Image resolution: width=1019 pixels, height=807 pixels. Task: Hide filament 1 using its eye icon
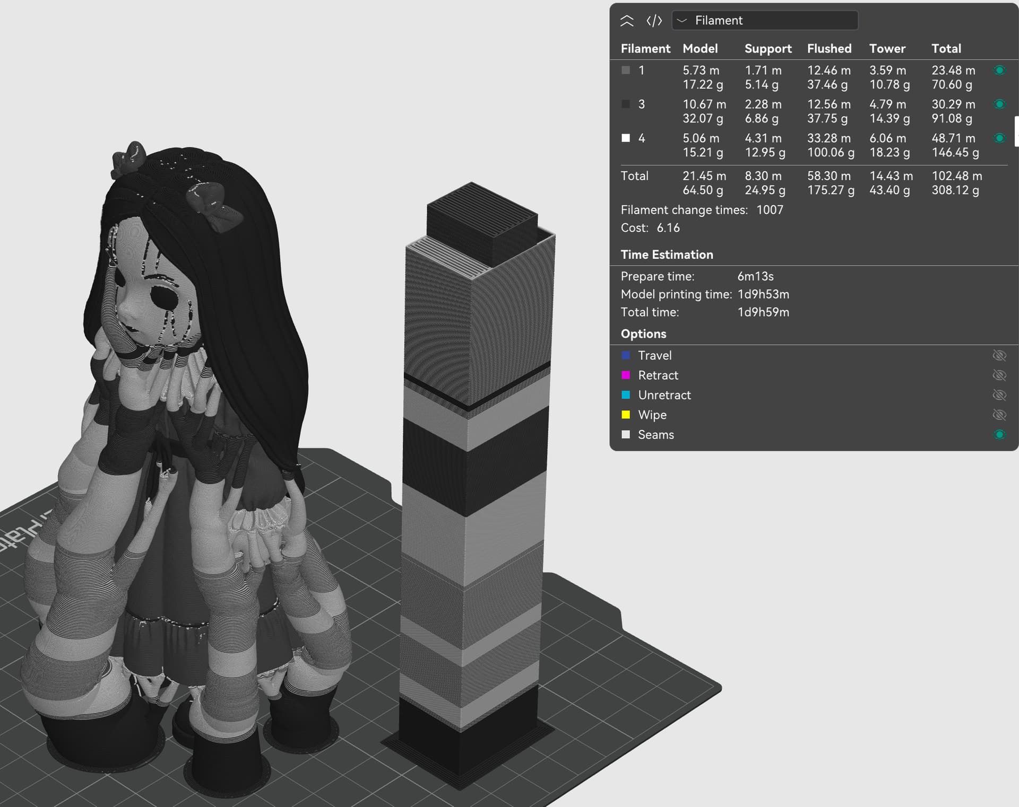[999, 71]
